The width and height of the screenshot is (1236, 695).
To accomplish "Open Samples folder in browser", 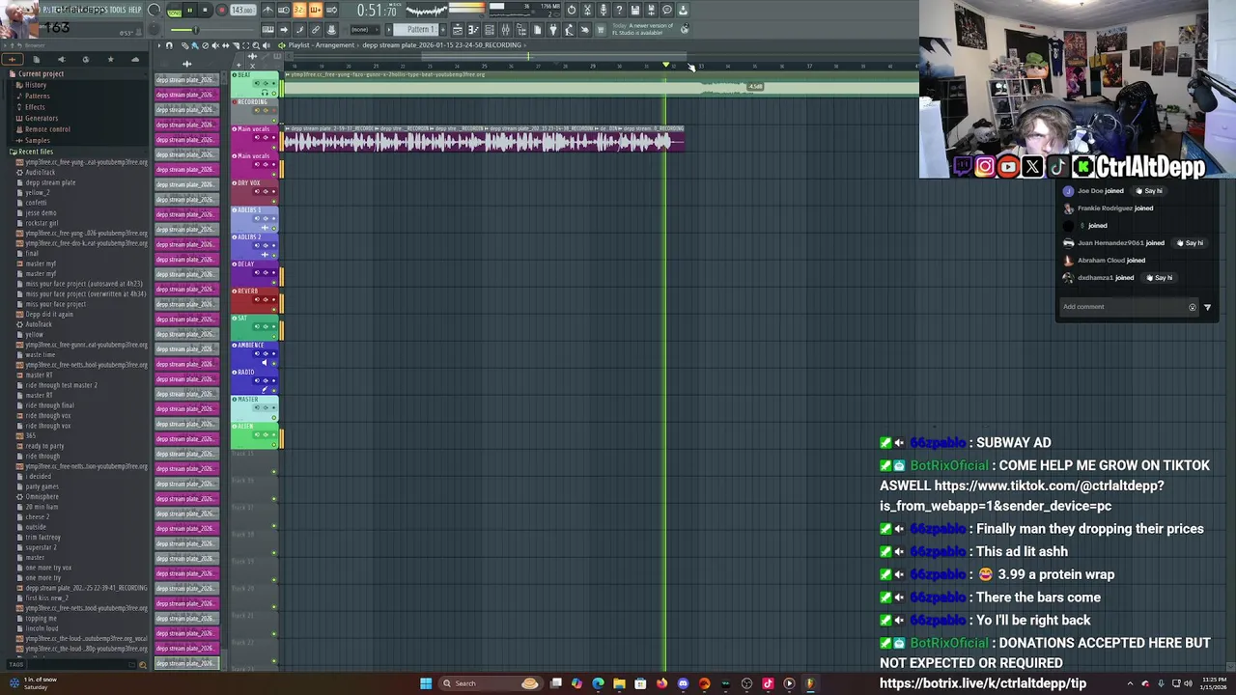I will pyautogui.click(x=37, y=140).
